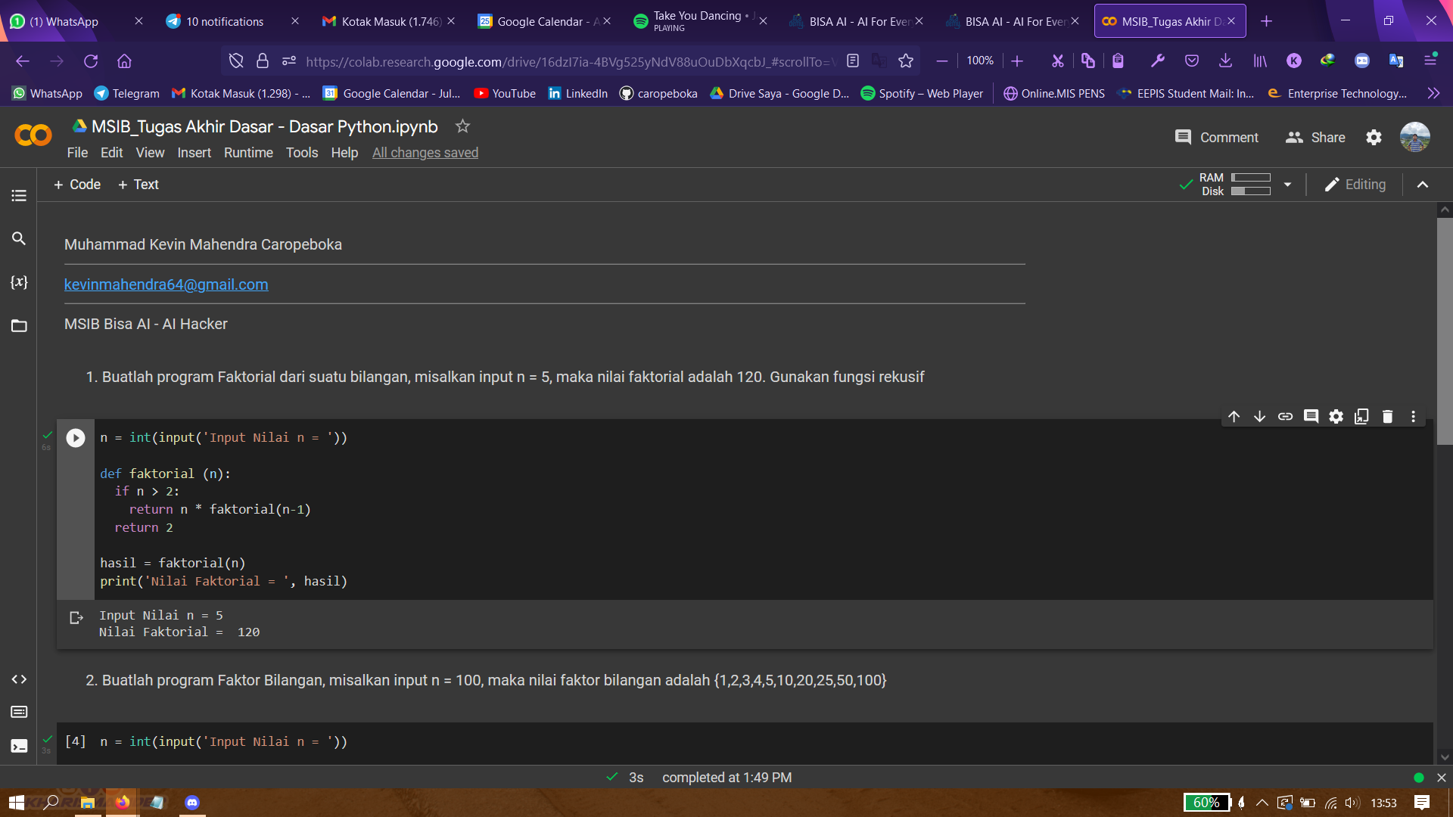The height and width of the screenshot is (817, 1453).
Task: Open the Files sidebar panel
Action: (19, 326)
